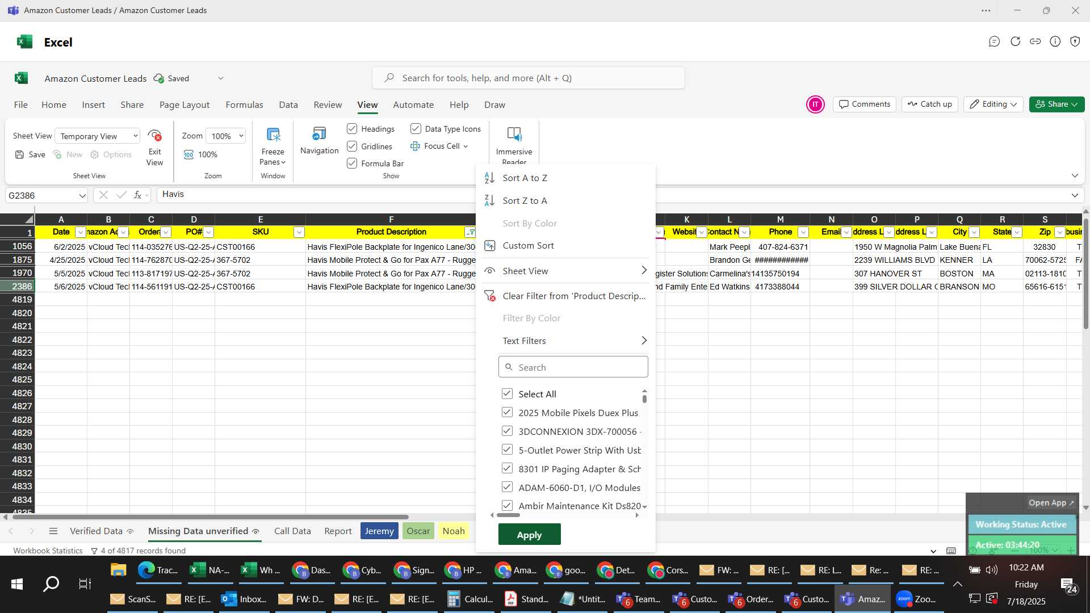Click the Catch up button
This screenshot has height=613, width=1090.
point(929,104)
